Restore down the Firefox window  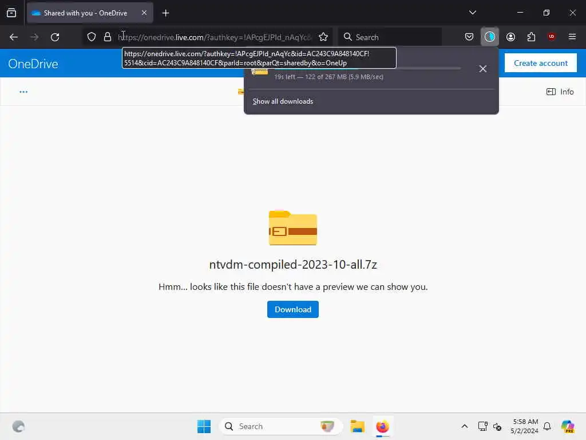pos(547,13)
